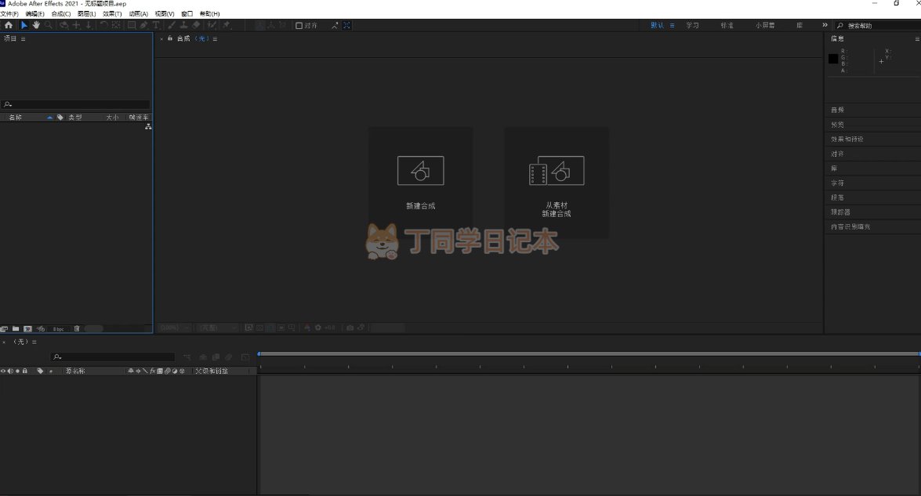
Task: Expand more workspaces with double chevron
Action: 825,24
